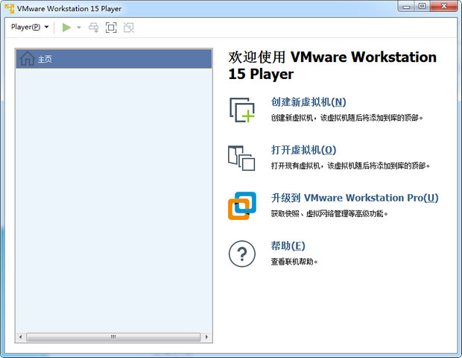Expand the Player menu dropdown arrow
Screen dimensions: 462x358
point(46,27)
